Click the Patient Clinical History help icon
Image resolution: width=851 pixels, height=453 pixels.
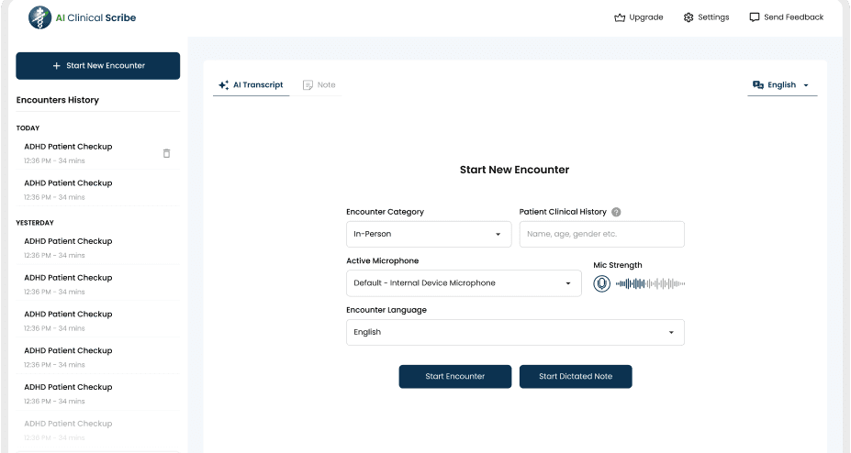pos(616,212)
